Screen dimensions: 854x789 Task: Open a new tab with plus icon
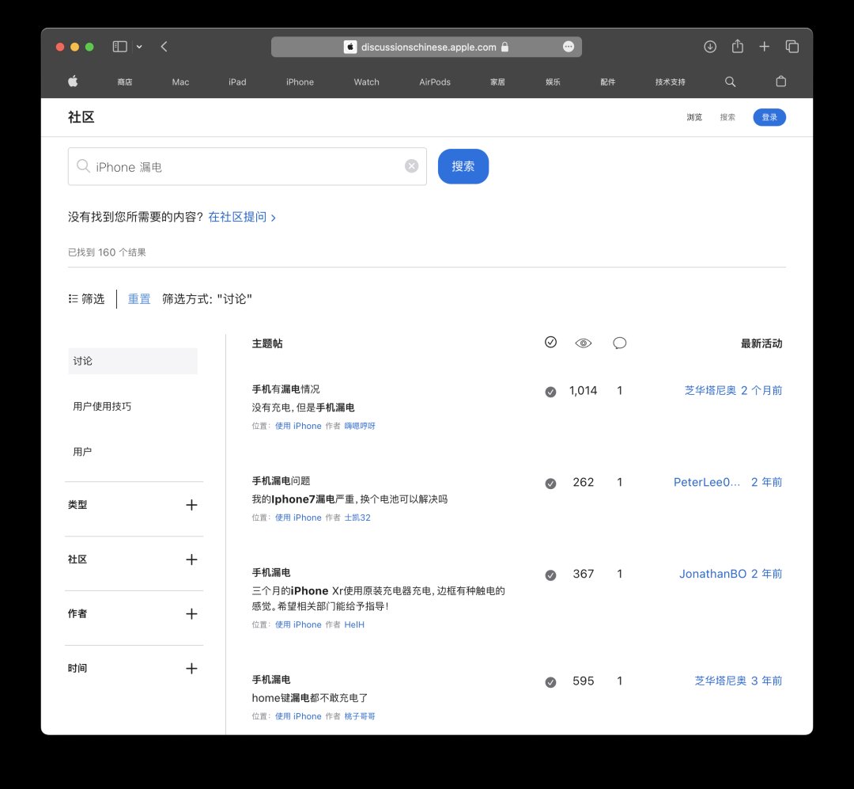pyautogui.click(x=764, y=47)
